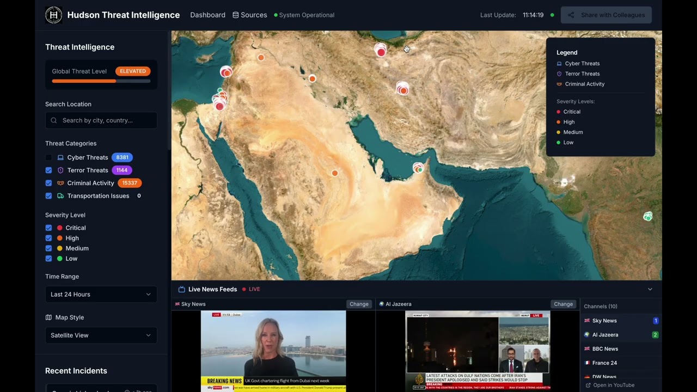
Task: Uncheck the Terror Threats checkbox
Action: tap(48, 170)
